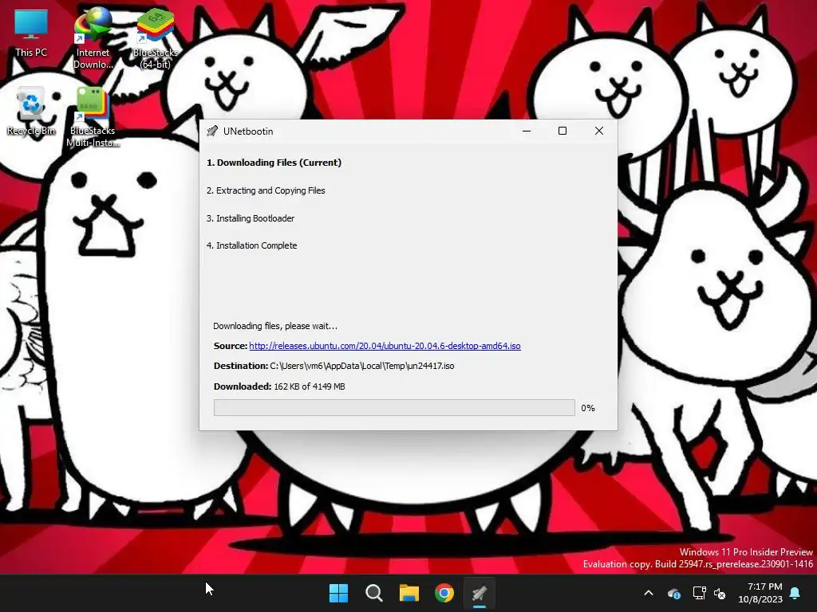Select BlueStacks Multi-Instance desktop shortcut
The image size is (817, 612).
coord(93,117)
